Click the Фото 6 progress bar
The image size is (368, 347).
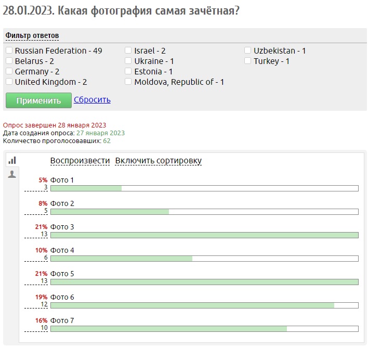click(x=204, y=305)
